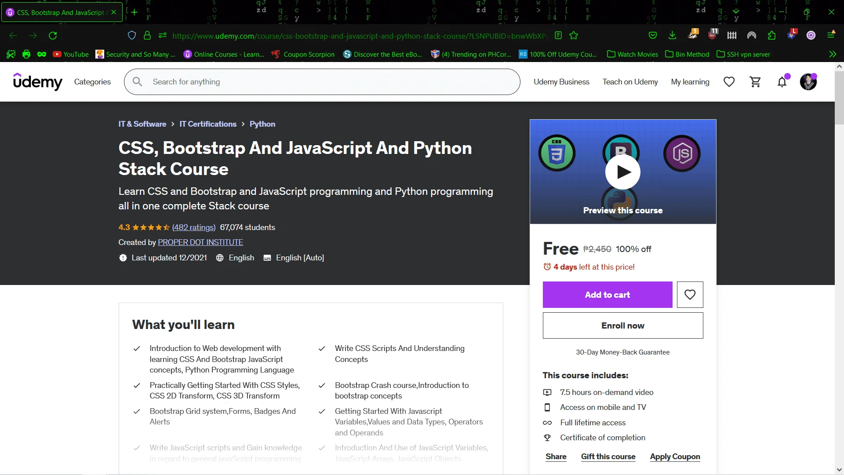Image resolution: width=844 pixels, height=475 pixels.
Task: Bookmark page with the star icon
Action: [574, 36]
